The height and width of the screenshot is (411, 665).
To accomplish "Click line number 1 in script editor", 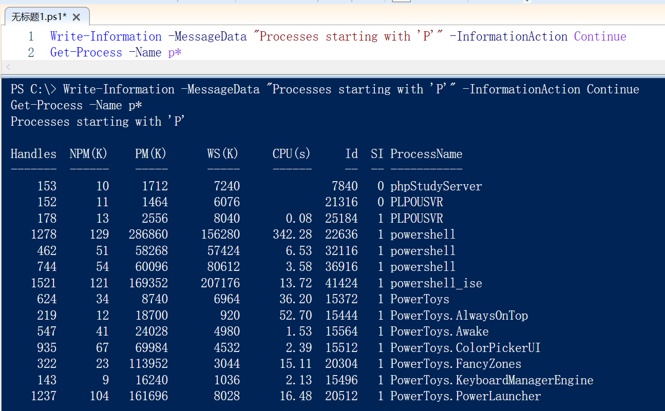I will click(x=31, y=36).
